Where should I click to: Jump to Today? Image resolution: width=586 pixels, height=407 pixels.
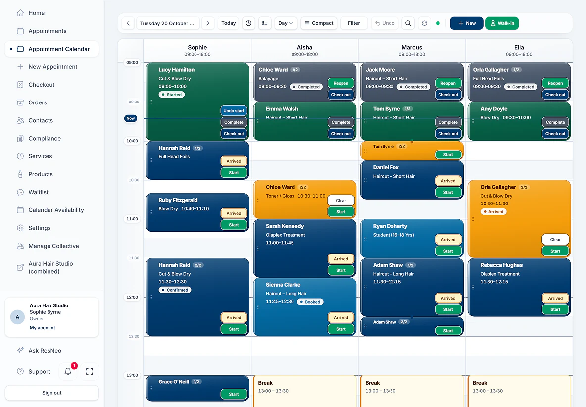point(228,23)
